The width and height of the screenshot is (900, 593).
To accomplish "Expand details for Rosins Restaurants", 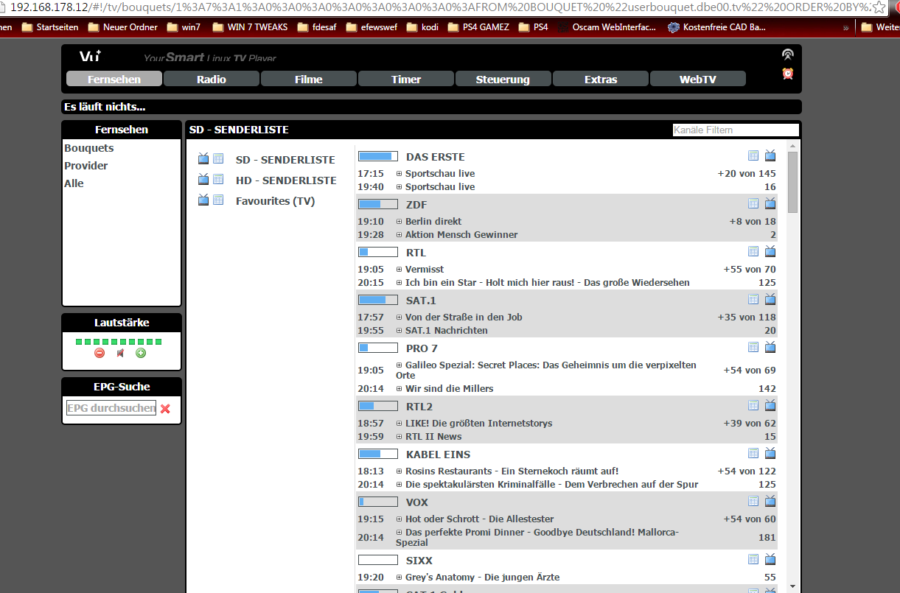I will tap(399, 471).
